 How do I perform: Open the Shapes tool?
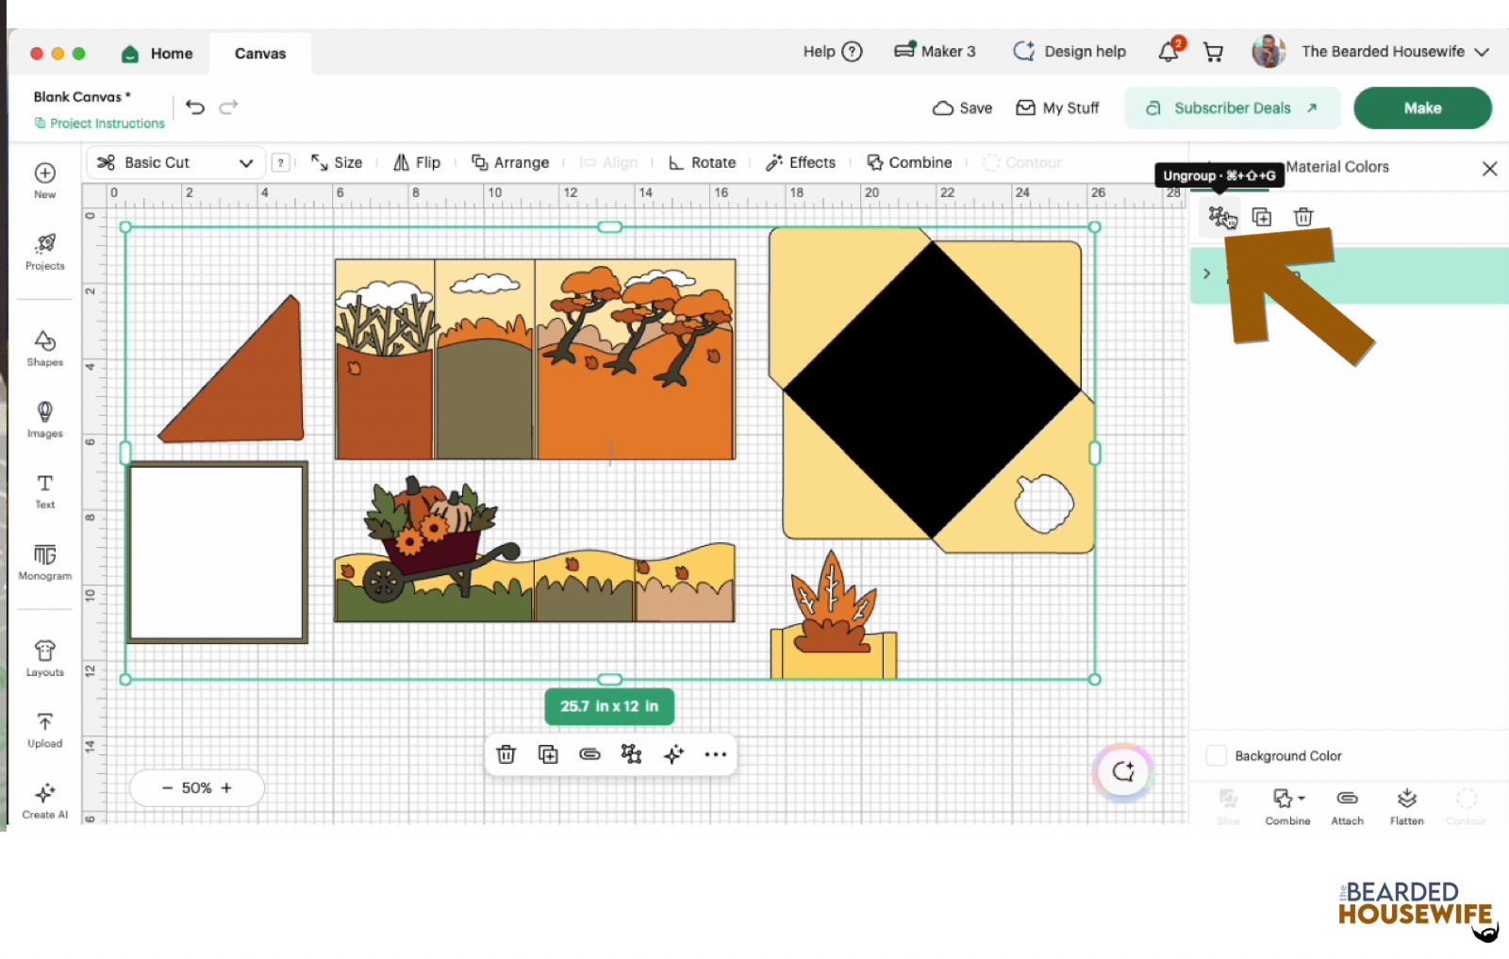[44, 348]
